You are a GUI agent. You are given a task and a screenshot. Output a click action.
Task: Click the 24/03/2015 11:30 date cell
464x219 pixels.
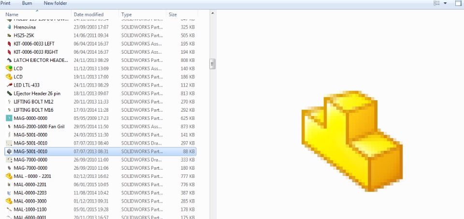91,135
